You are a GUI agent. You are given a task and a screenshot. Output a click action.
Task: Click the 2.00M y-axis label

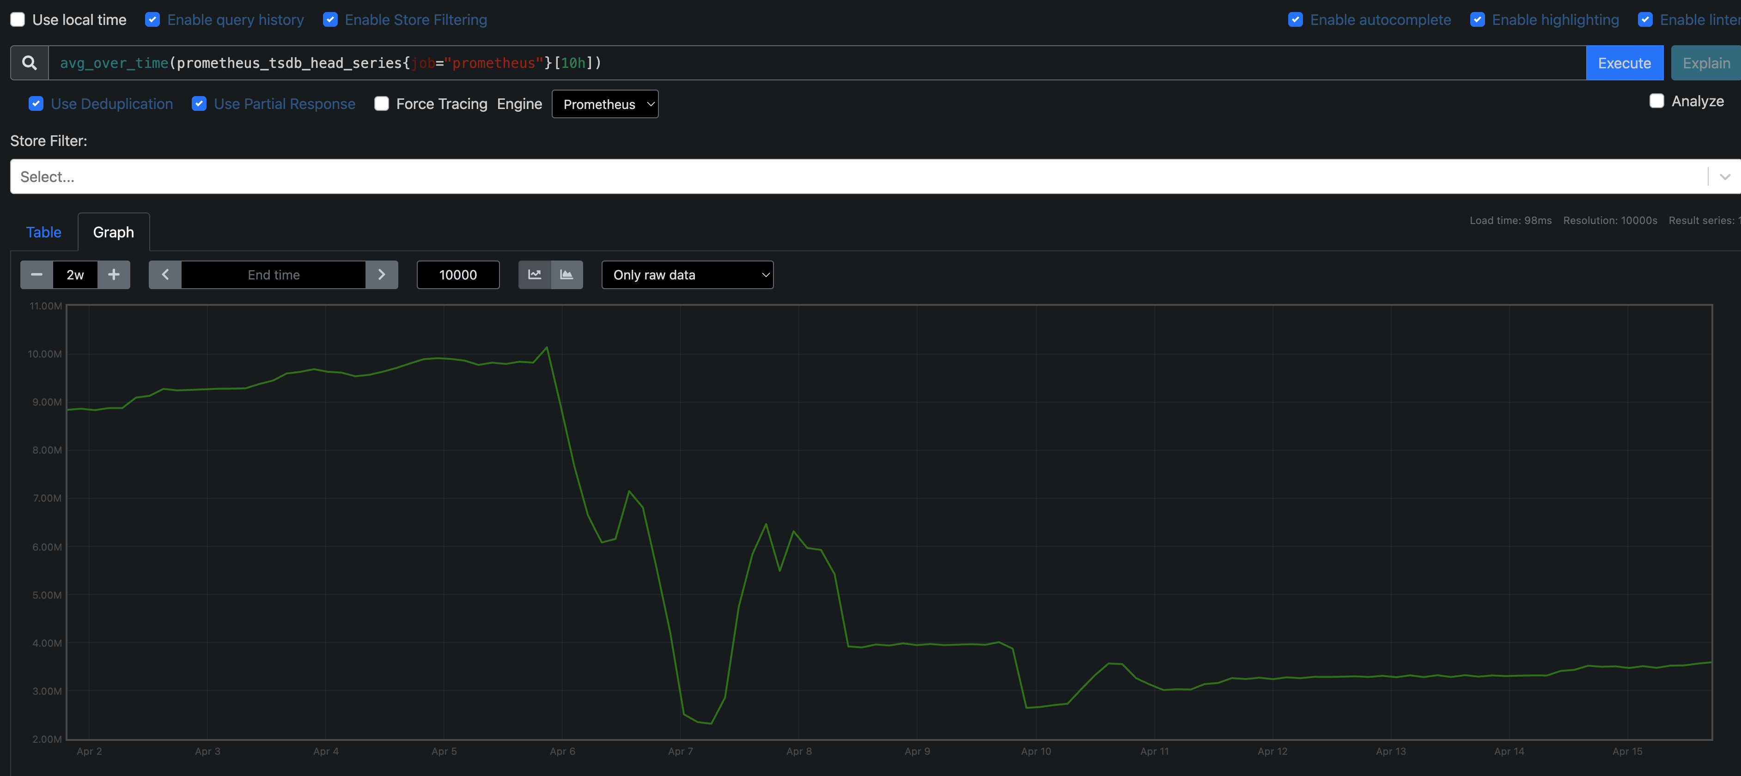click(x=47, y=739)
